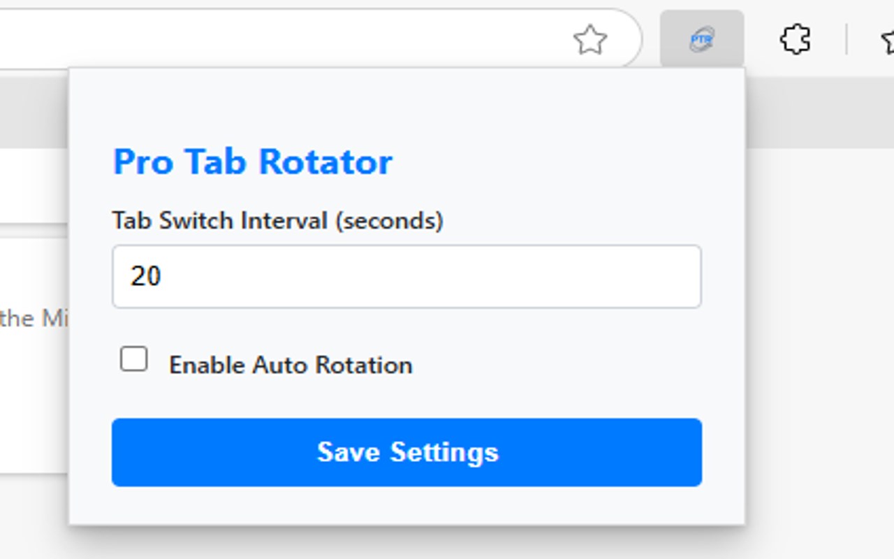
Task: Bookmark this page with the star icon
Action: coord(590,40)
